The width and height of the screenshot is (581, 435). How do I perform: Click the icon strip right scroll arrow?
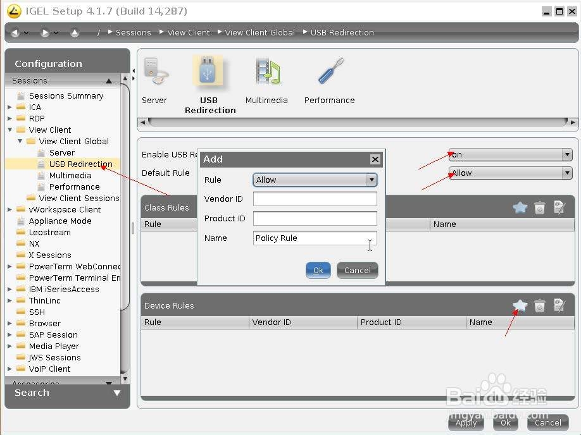573,122
